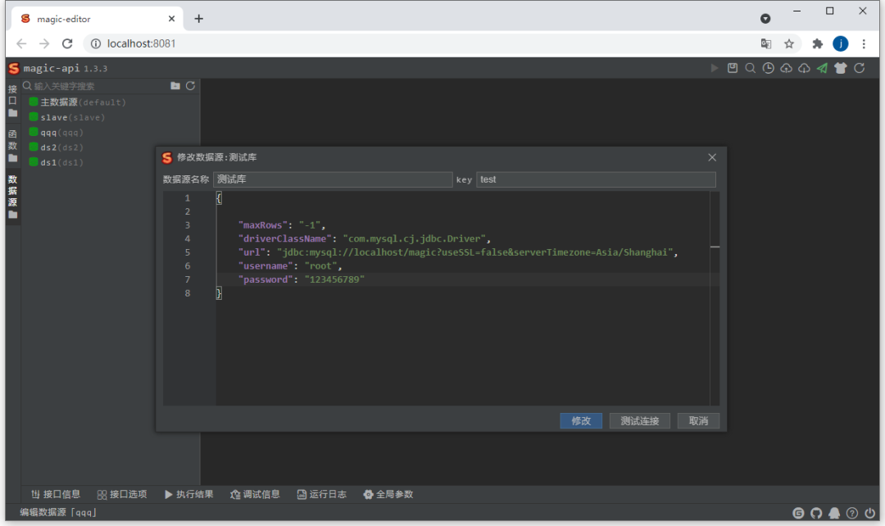This screenshot has width=885, height=526.
Task: Open history with the clock toolbar icon
Action: 768,68
